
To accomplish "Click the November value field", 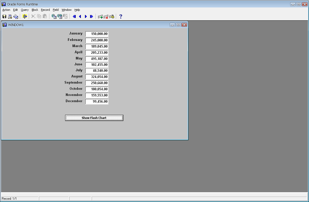I will [97, 95].
